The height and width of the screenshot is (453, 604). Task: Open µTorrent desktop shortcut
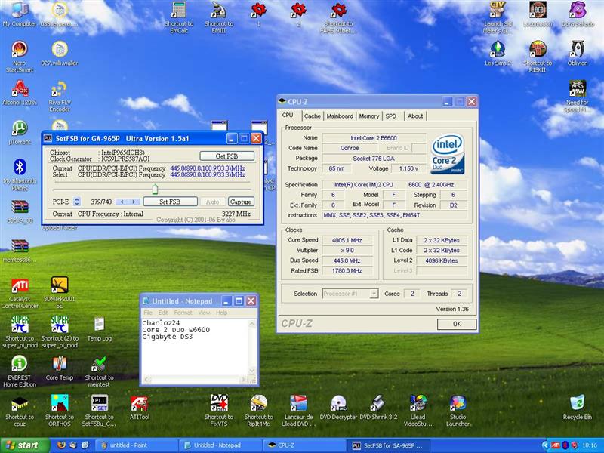[20, 132]
